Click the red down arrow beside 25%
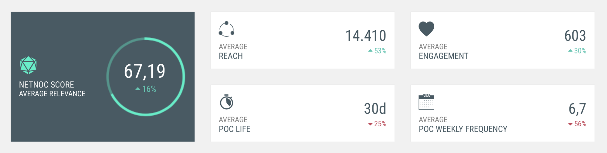The width and height of the screenshot is (607, 153). [370, 124]
